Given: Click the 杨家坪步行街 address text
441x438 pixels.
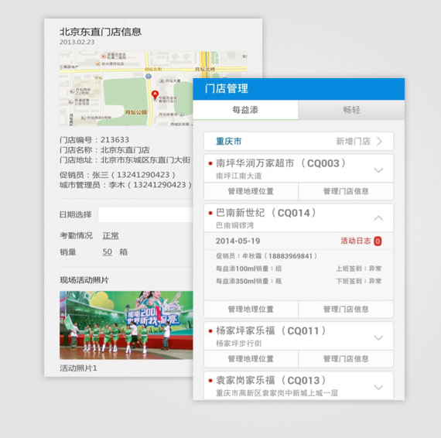Looking at the screenshot, I should (x=239, y=344).
